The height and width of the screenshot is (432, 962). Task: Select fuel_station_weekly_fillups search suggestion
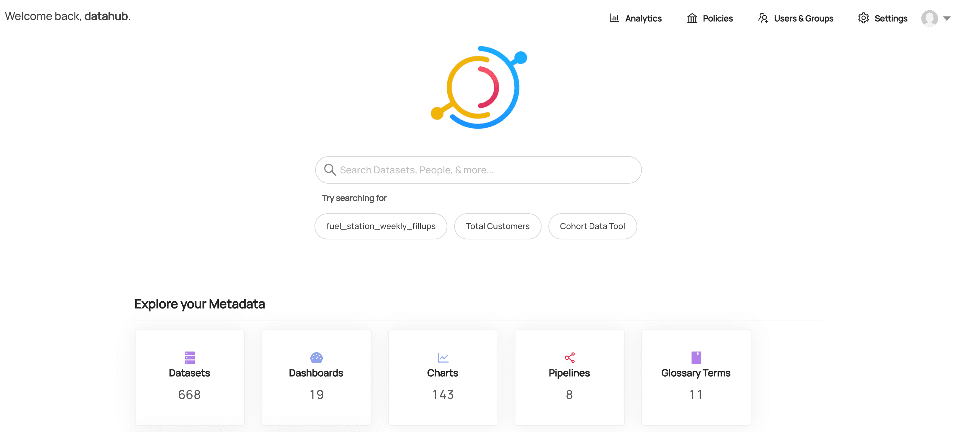point(381,226)
